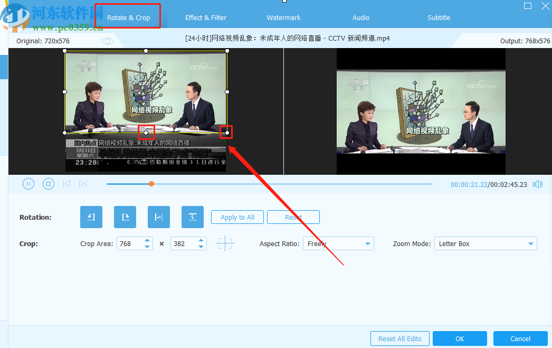
Task: Click the crop crosshair centering icon
Action: pyautogui.click(x=225, y=243)
